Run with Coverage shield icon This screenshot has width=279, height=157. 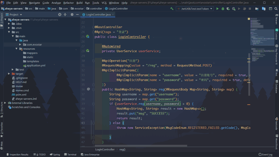pos(228,9)
